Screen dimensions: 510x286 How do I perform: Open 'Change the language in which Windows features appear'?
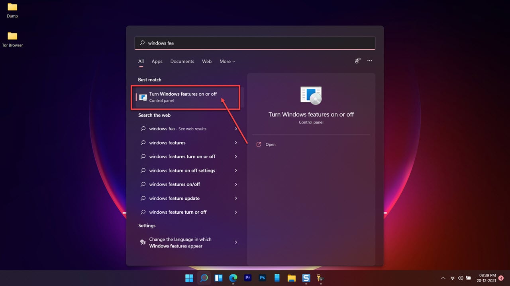tap(188, 243)
